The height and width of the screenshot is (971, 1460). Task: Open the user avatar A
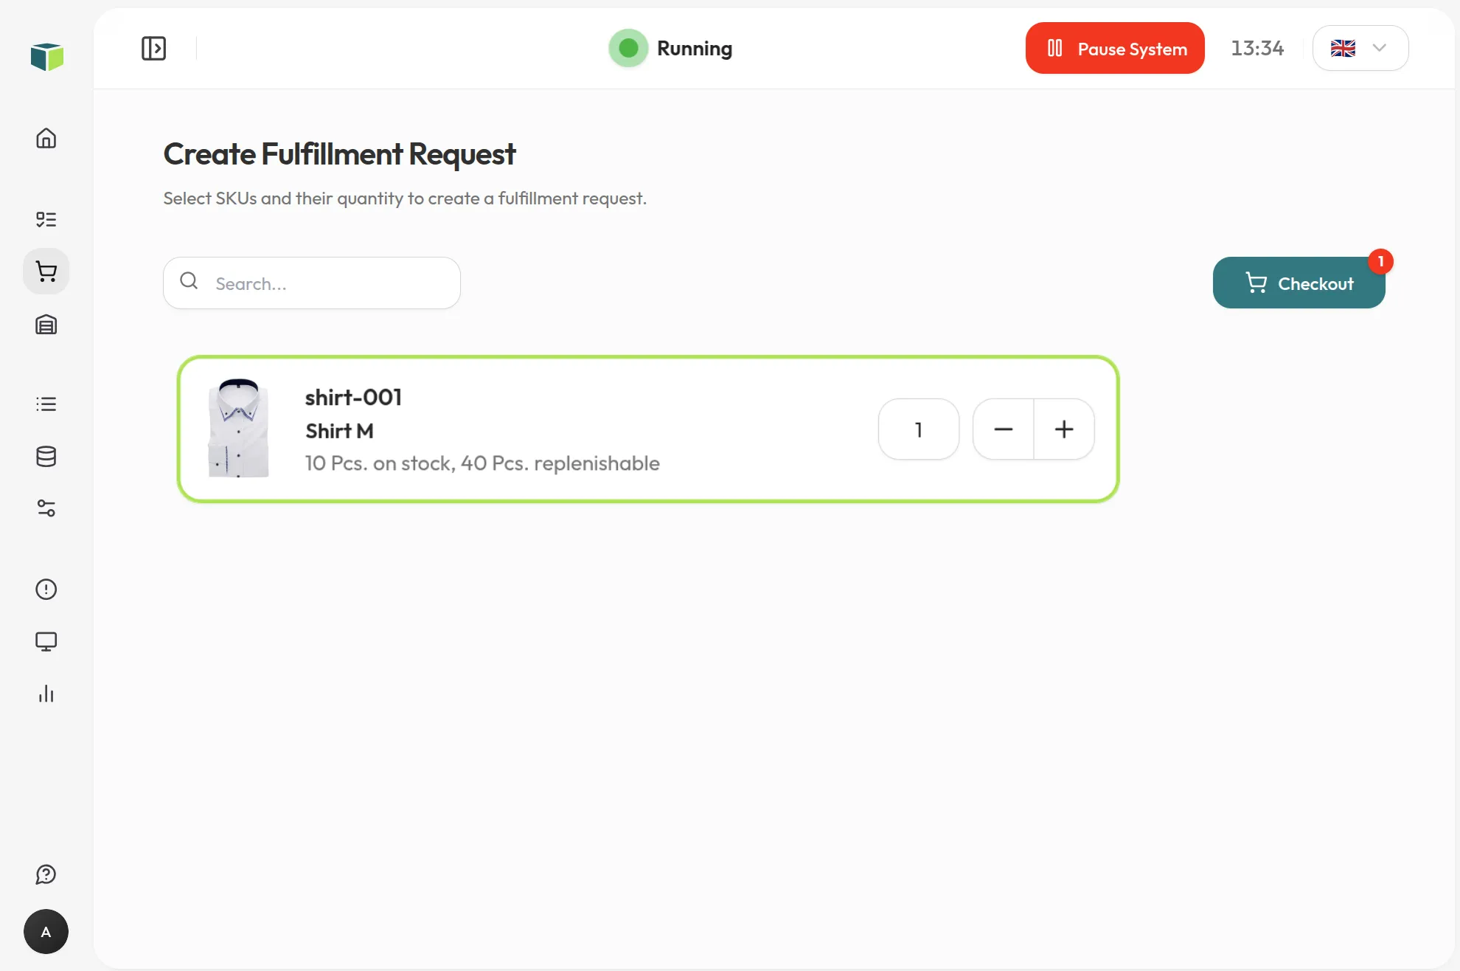tap(46, 932)
